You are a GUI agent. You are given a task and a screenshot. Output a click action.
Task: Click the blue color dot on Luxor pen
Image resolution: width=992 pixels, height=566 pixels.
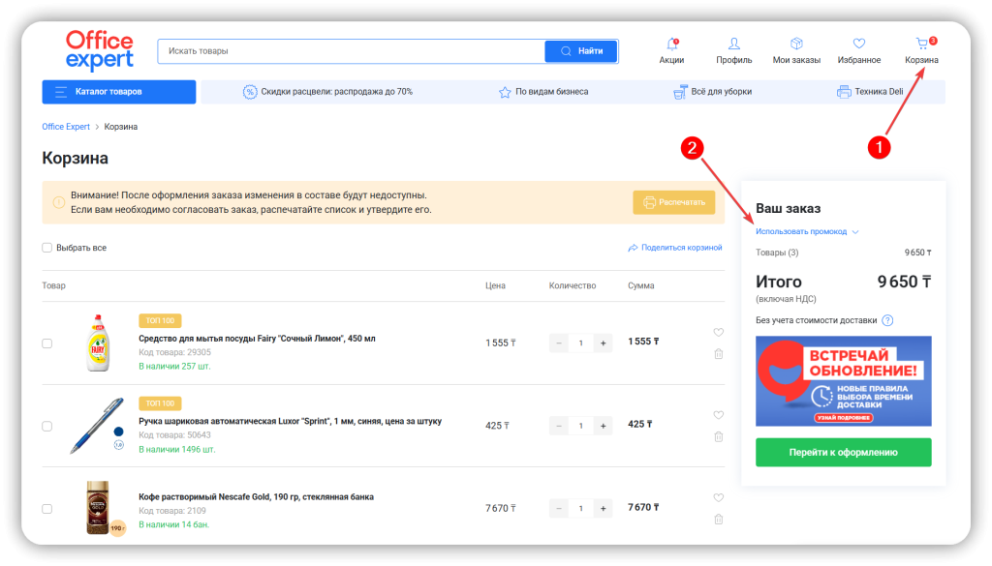(x=118, y=432)
